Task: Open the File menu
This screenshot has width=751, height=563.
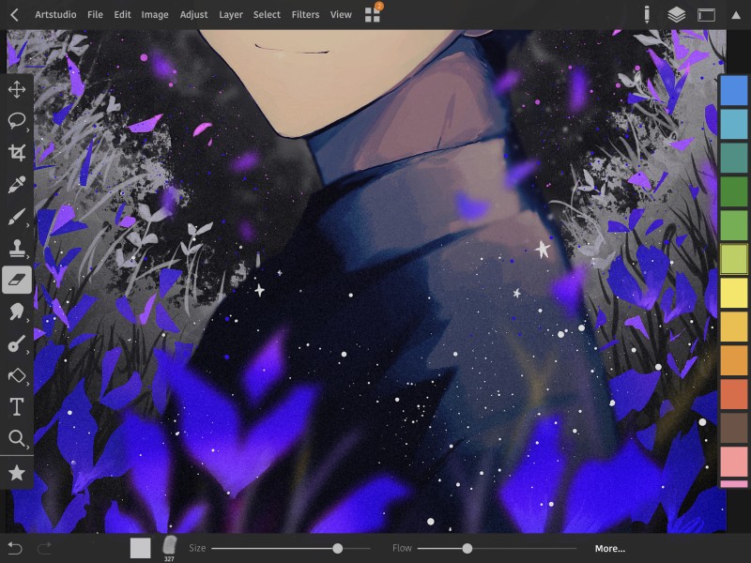Action: coord(95,15)
